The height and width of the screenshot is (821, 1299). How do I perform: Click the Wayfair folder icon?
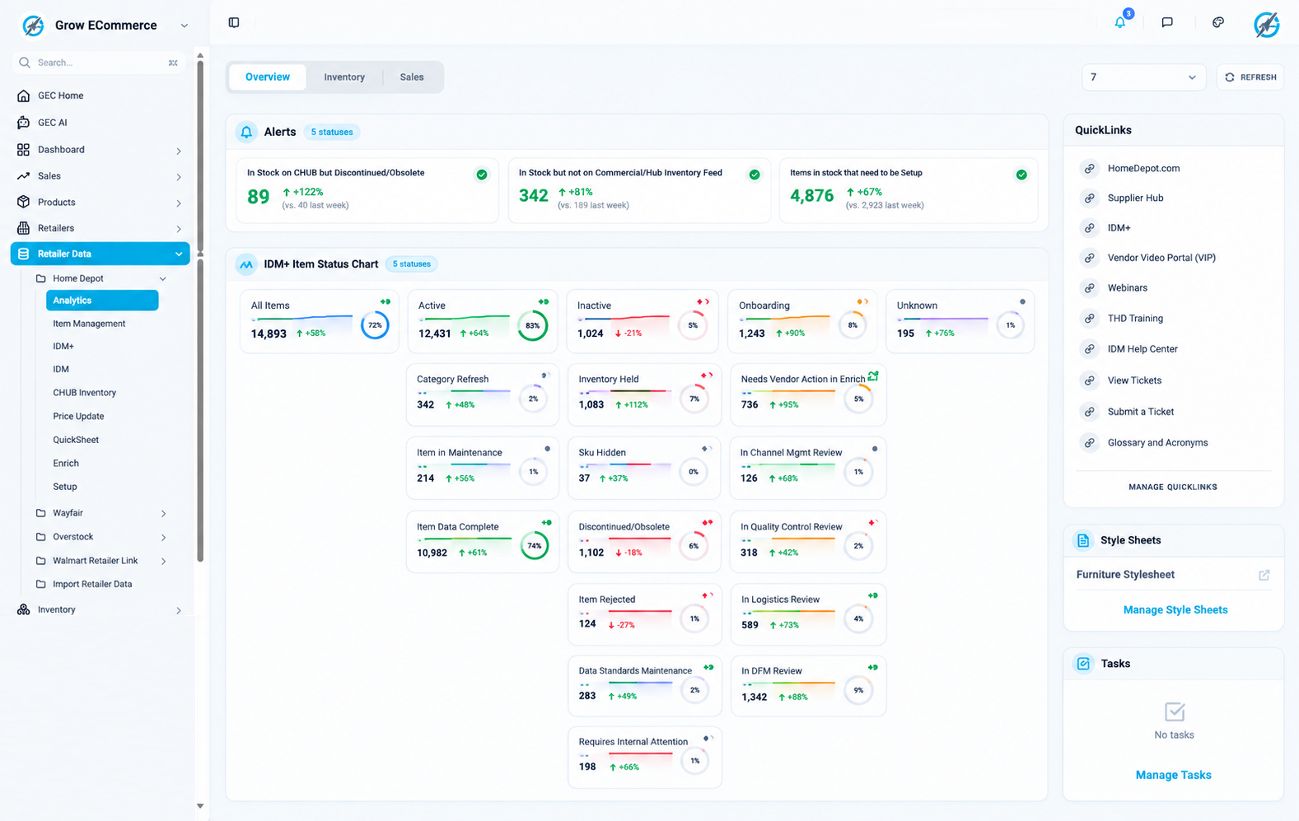40,513
